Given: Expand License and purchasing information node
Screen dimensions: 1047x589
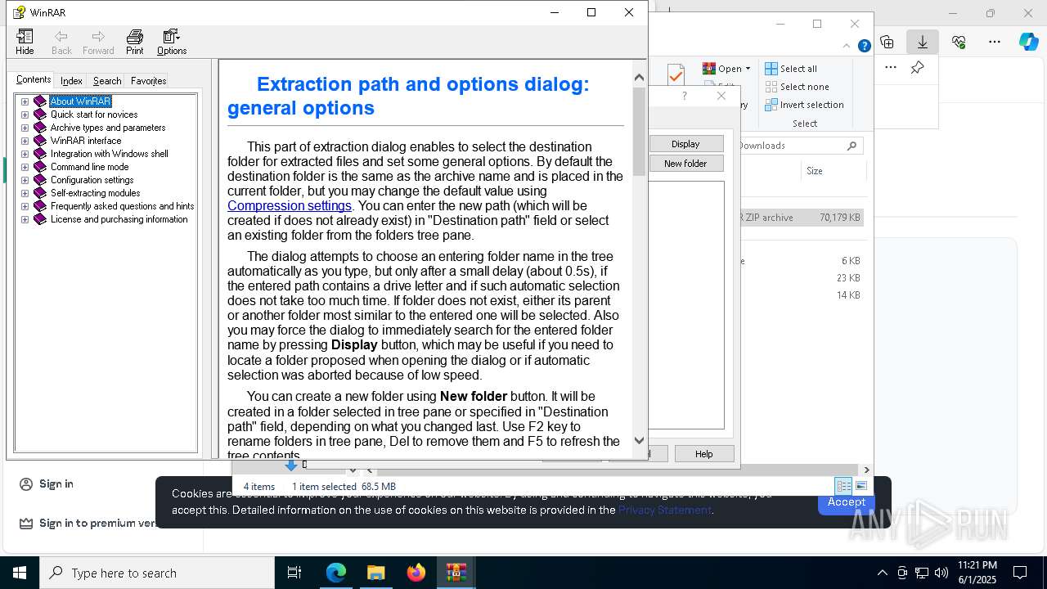Looking at the screenshot, I should point(25,219).
